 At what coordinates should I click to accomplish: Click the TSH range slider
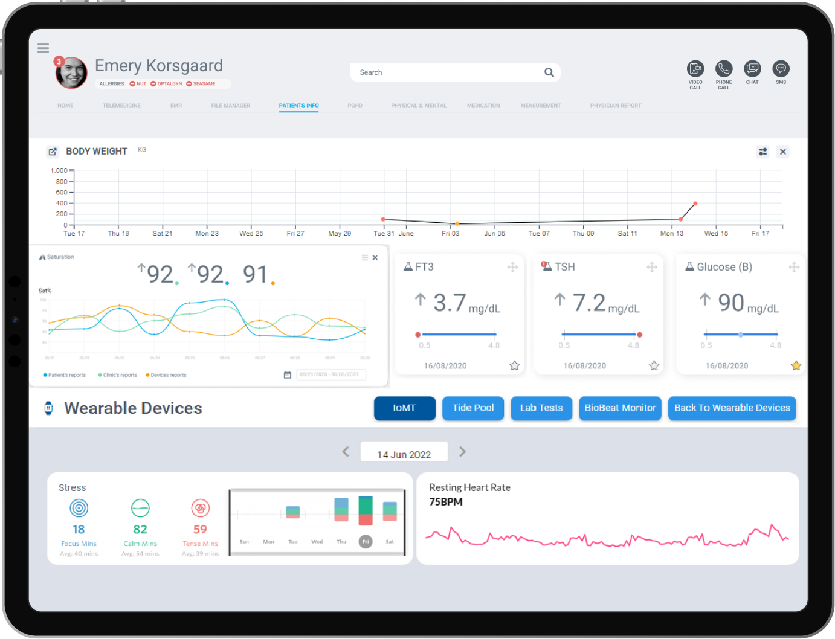[x=601, y=335]
